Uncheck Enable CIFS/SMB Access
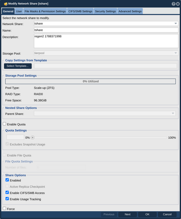The height and width of the screenshot is (219, 181). click(x=7, y=192)
